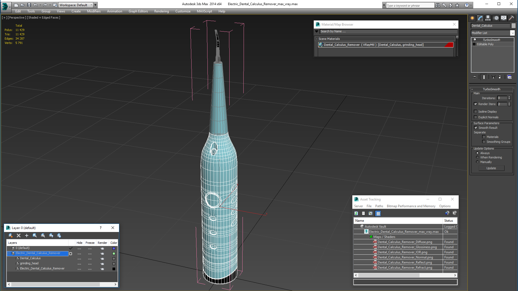Increase the Iterations spinner value
518x291 pixels.
(509, 97)
